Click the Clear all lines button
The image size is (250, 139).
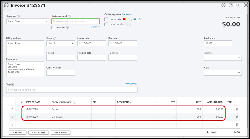tap(39, 133)
